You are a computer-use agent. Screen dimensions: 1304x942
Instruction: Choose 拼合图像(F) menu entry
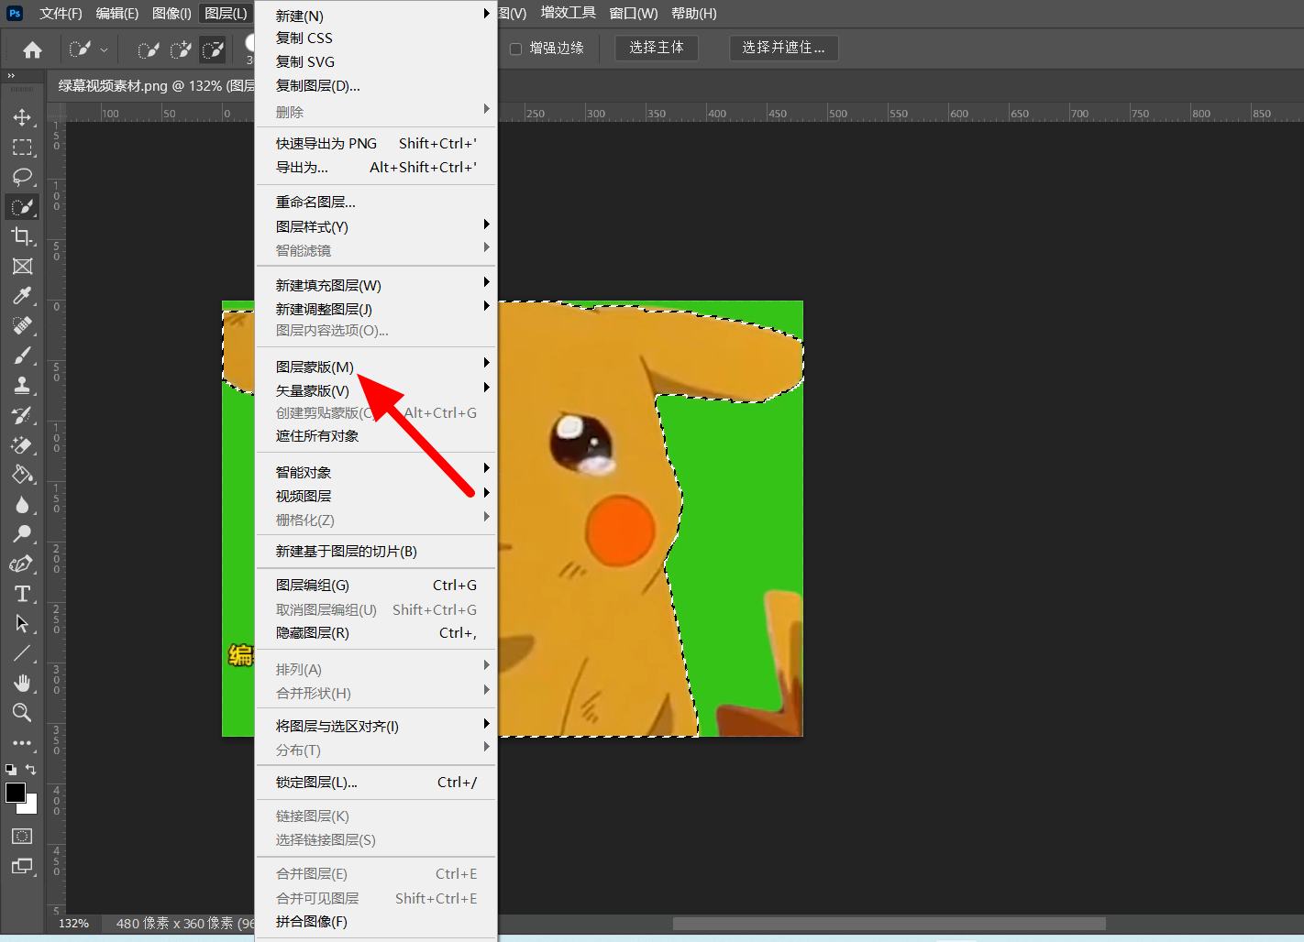coord(376,921)
